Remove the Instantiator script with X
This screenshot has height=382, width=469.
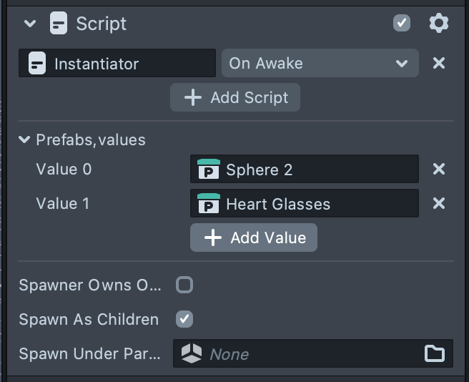pyautogui.click(x=439, y=63)
